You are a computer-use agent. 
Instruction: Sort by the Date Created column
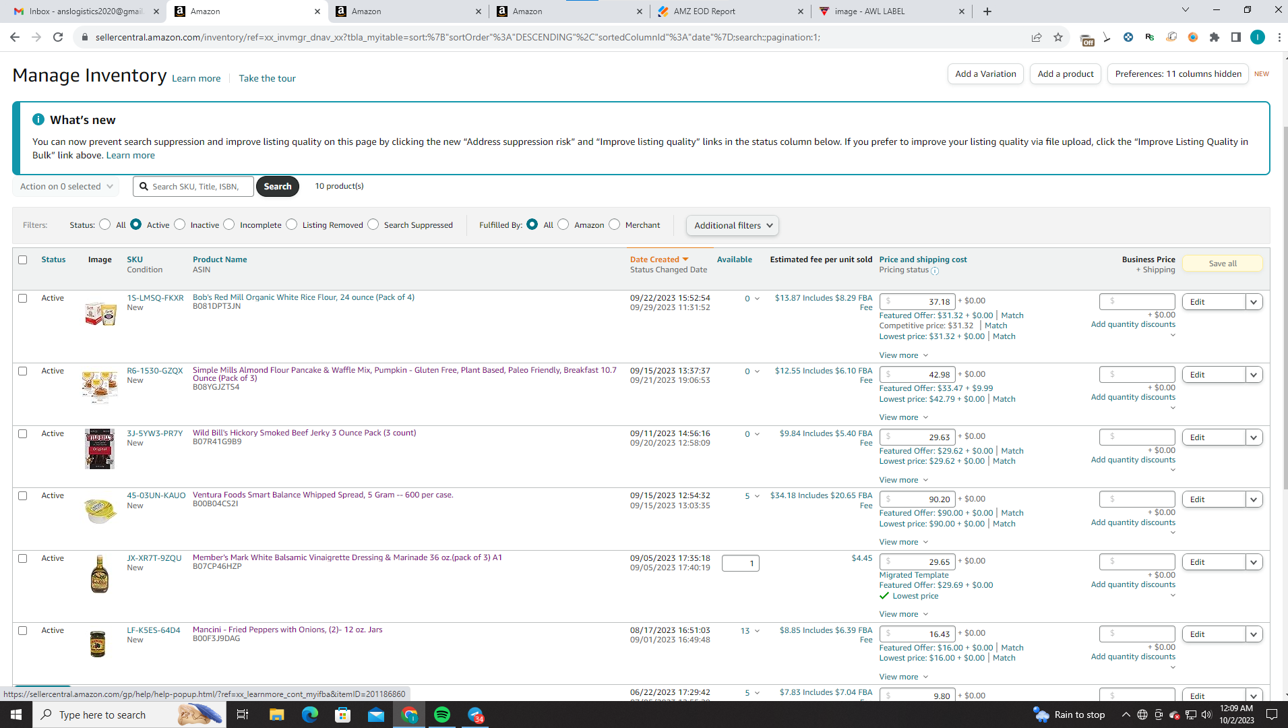coord(659,260)
